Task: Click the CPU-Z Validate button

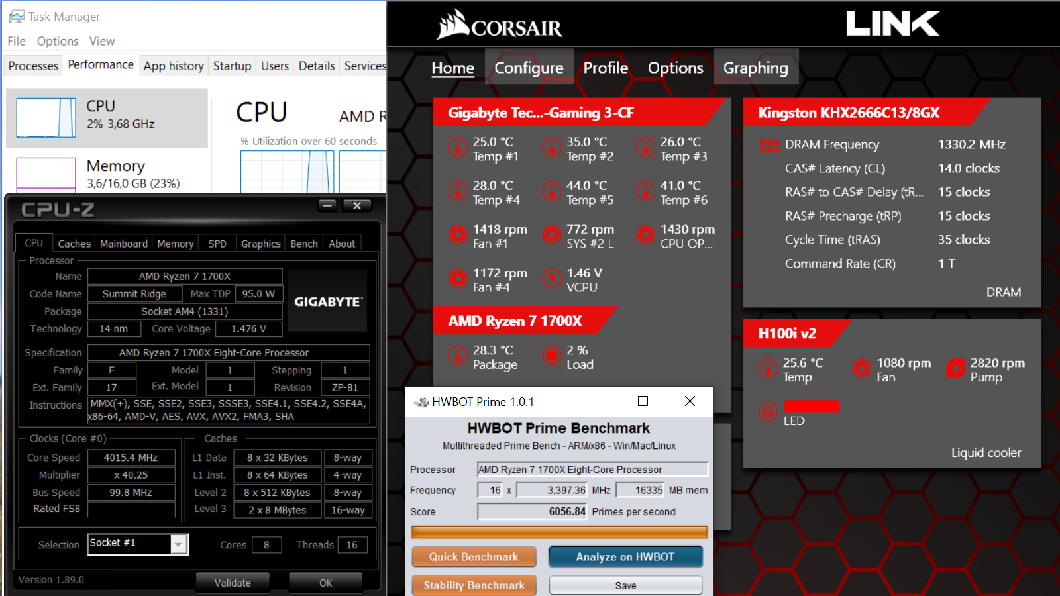Action: (x=233, y=583)
